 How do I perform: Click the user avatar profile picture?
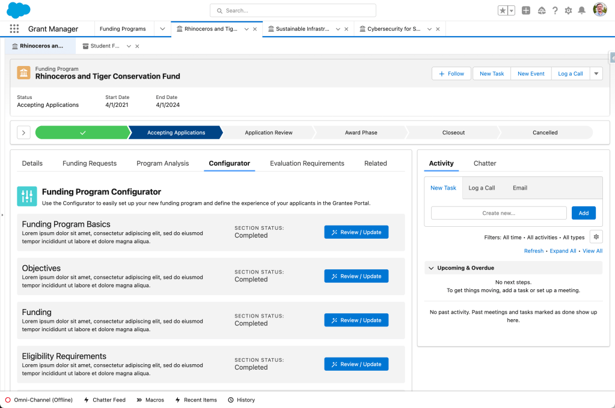[x=599, y=10]
